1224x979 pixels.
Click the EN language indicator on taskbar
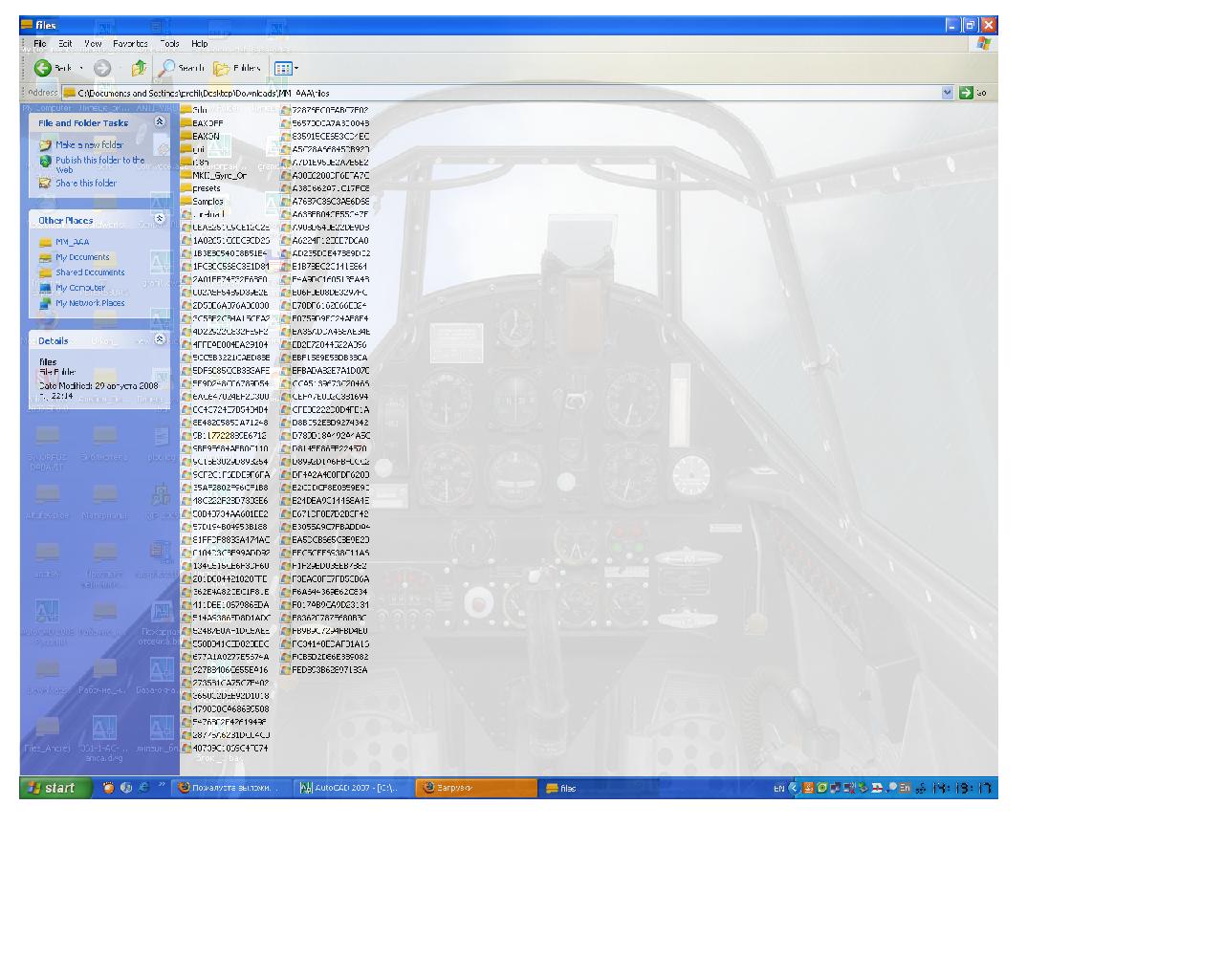[x=778, y=788]
